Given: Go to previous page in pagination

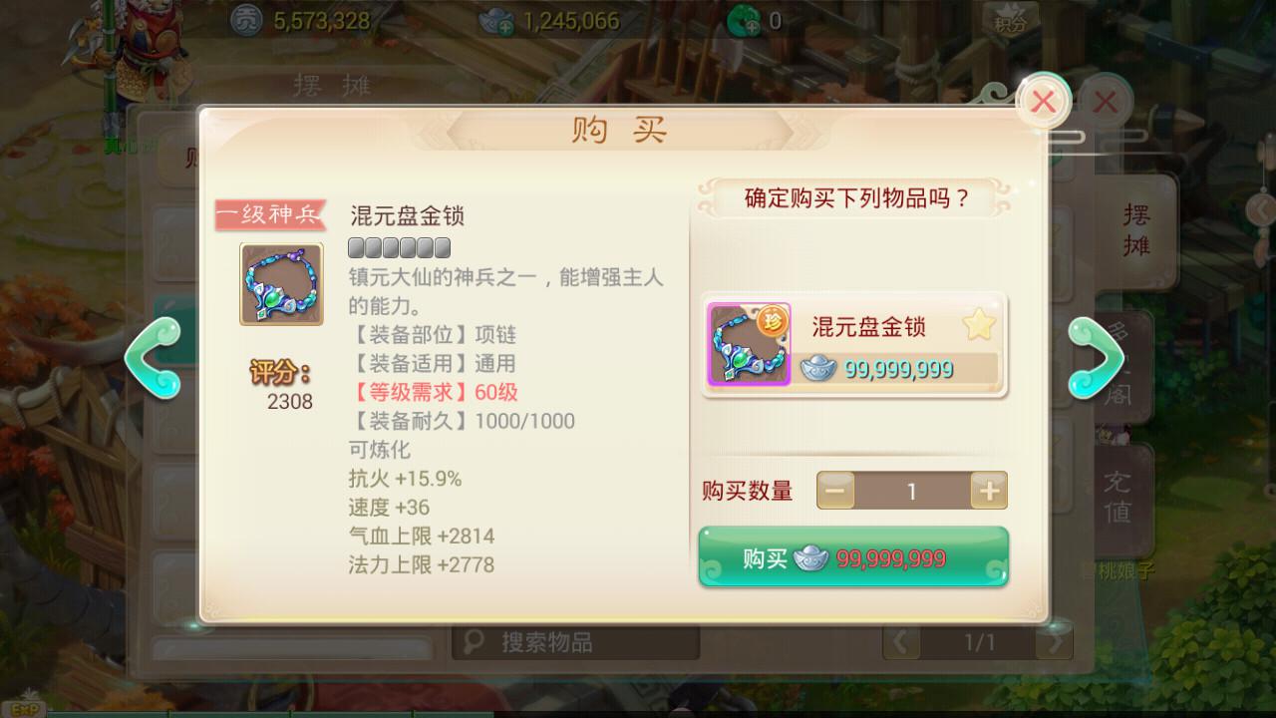Looking at the screenshot, I should click(x=902, y=643).
